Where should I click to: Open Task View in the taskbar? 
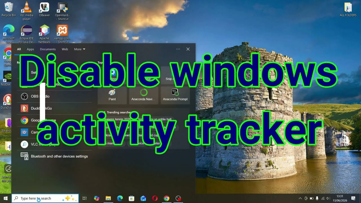84,198
